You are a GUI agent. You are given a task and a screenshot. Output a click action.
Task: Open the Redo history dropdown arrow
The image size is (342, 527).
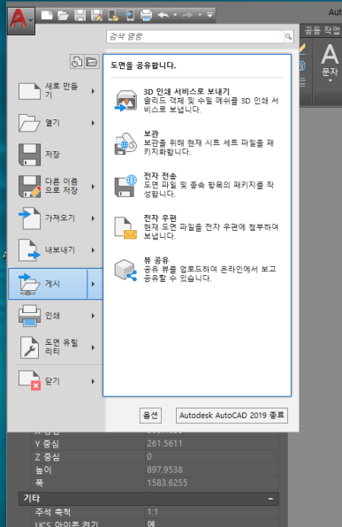(200, 15)
